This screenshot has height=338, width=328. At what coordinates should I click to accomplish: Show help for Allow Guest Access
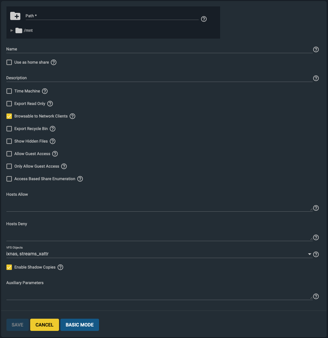[55, 154]
